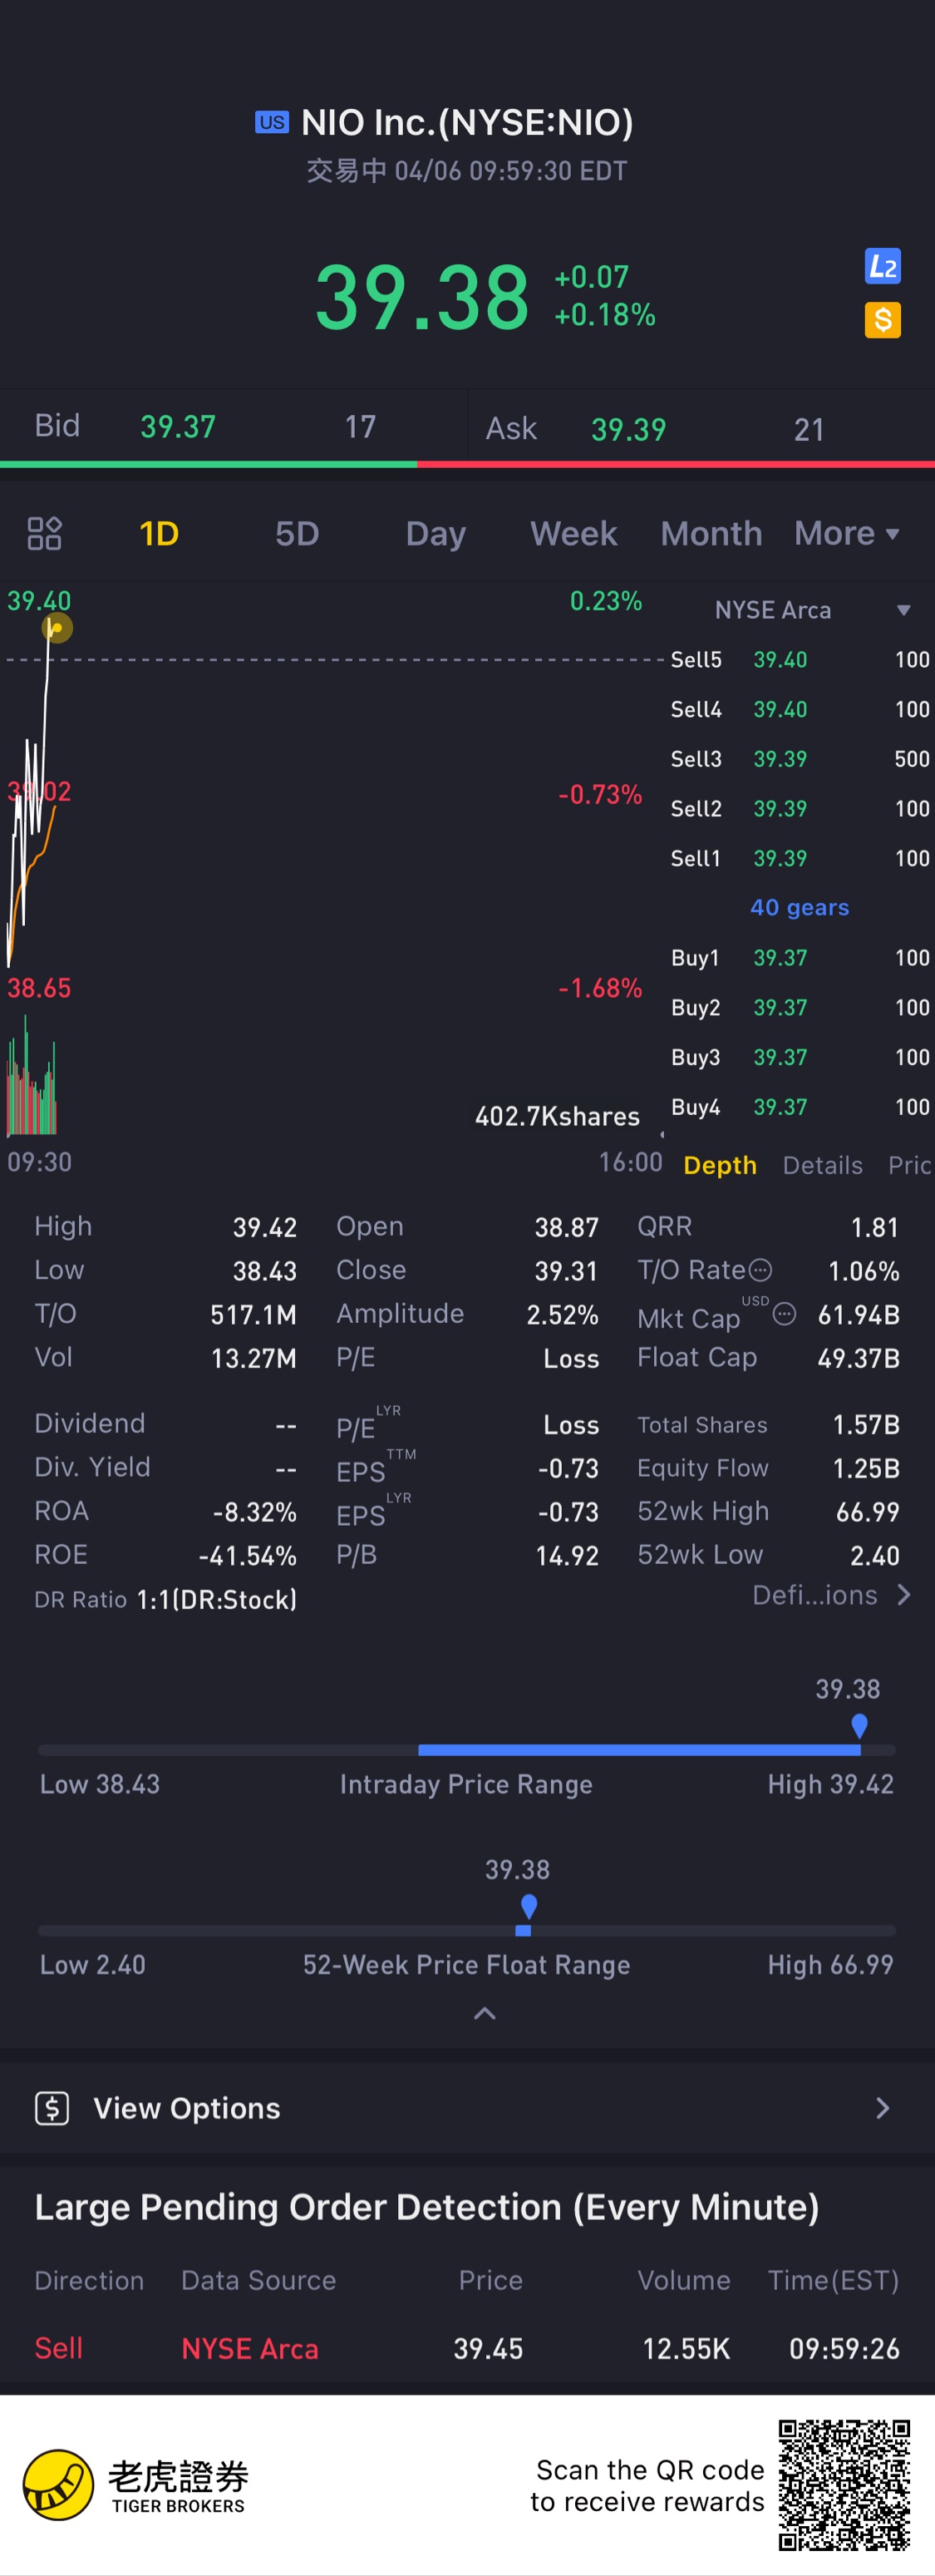Select the Sell1 39.39 order row
Viewport: 935px width, 2576px height.
click(x=800, y=858)
